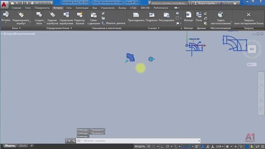Screen dimensions: 265x149
Task: Expand Определение блока panel dropdown
Action: pos(59,28)
